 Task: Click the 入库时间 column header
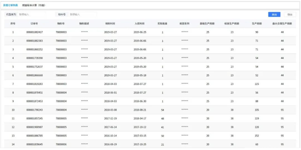pos(139,24)
